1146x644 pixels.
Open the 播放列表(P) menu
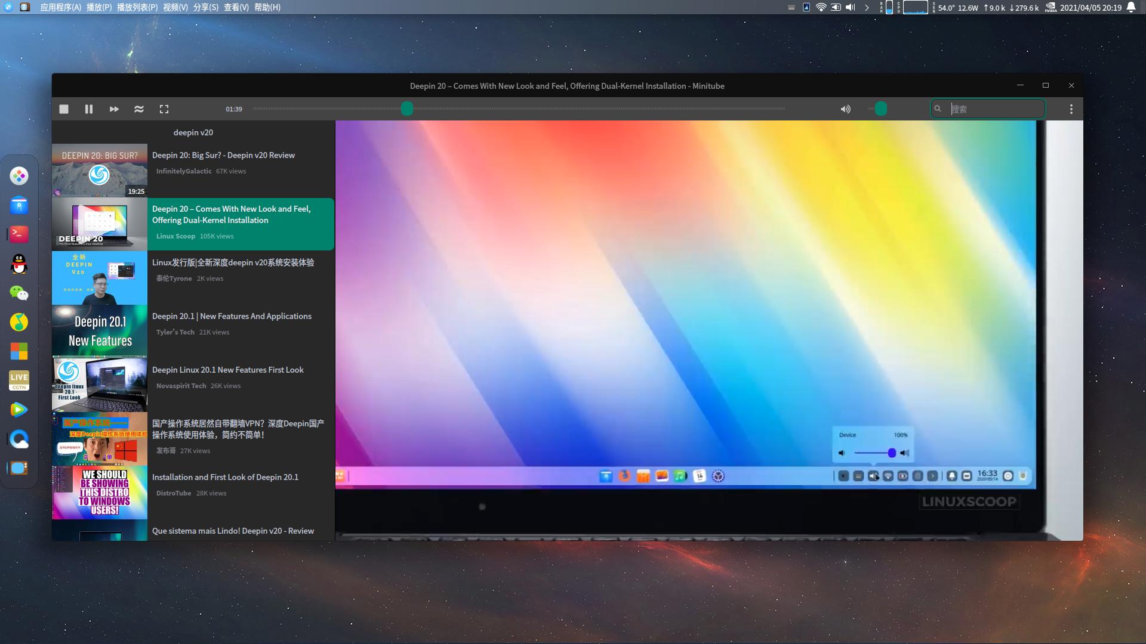coord(137,7)
